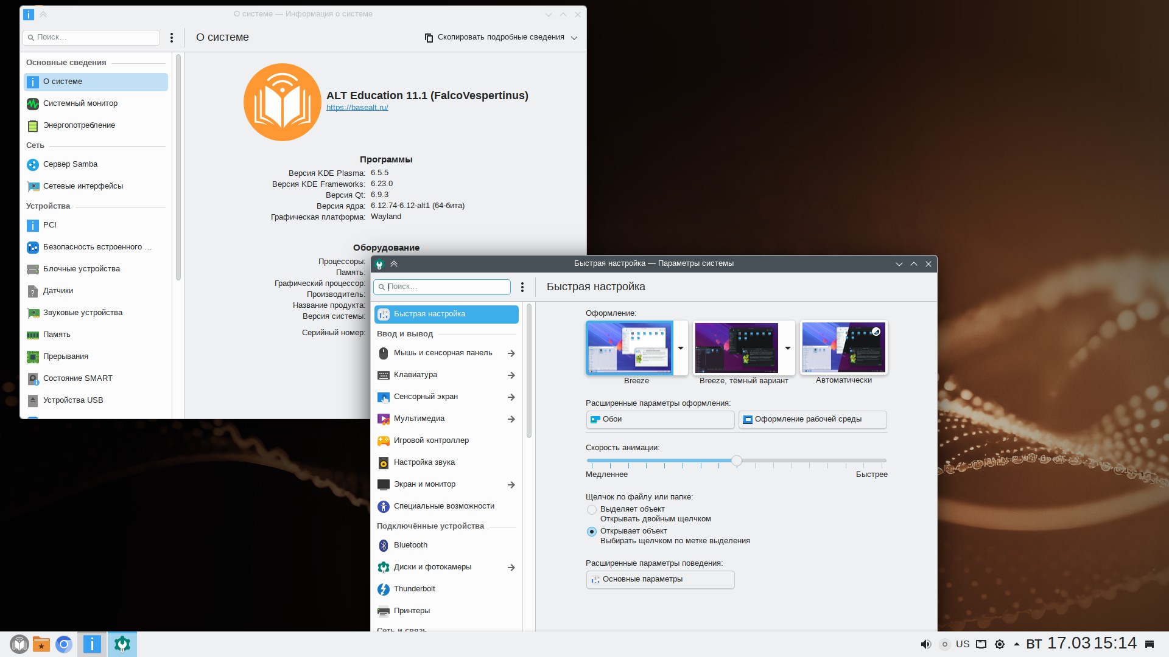Viewport: 1169px width, 657px height.
Task: Select 'Открывает объект' radio option
Action: tap(591, 532)
